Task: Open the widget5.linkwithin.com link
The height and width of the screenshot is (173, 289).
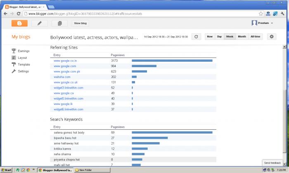Action: 69,98
